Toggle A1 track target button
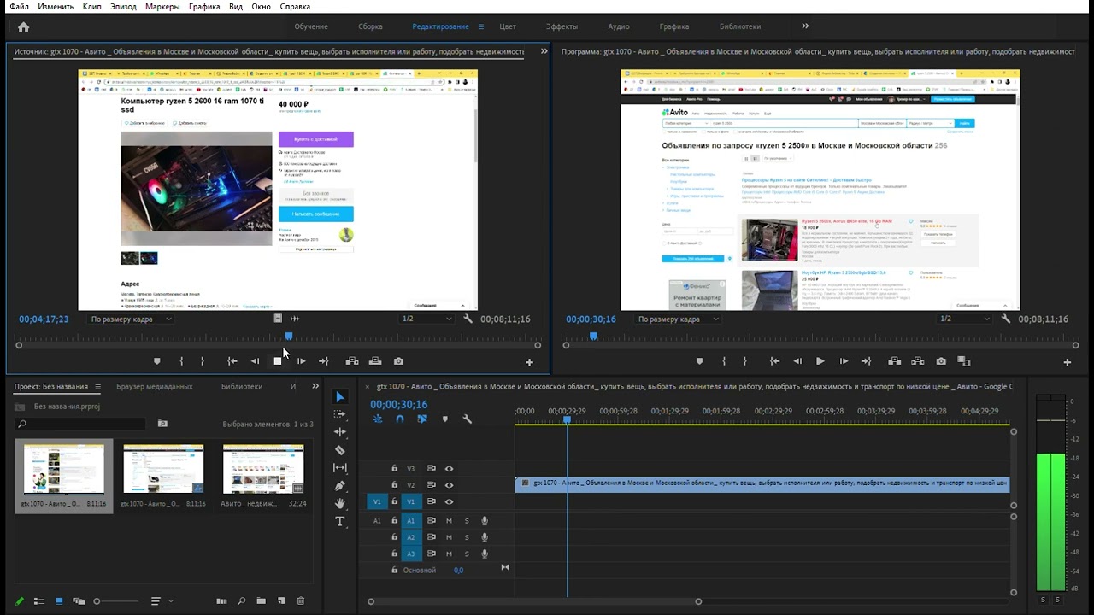 click(x=410, y=521)
